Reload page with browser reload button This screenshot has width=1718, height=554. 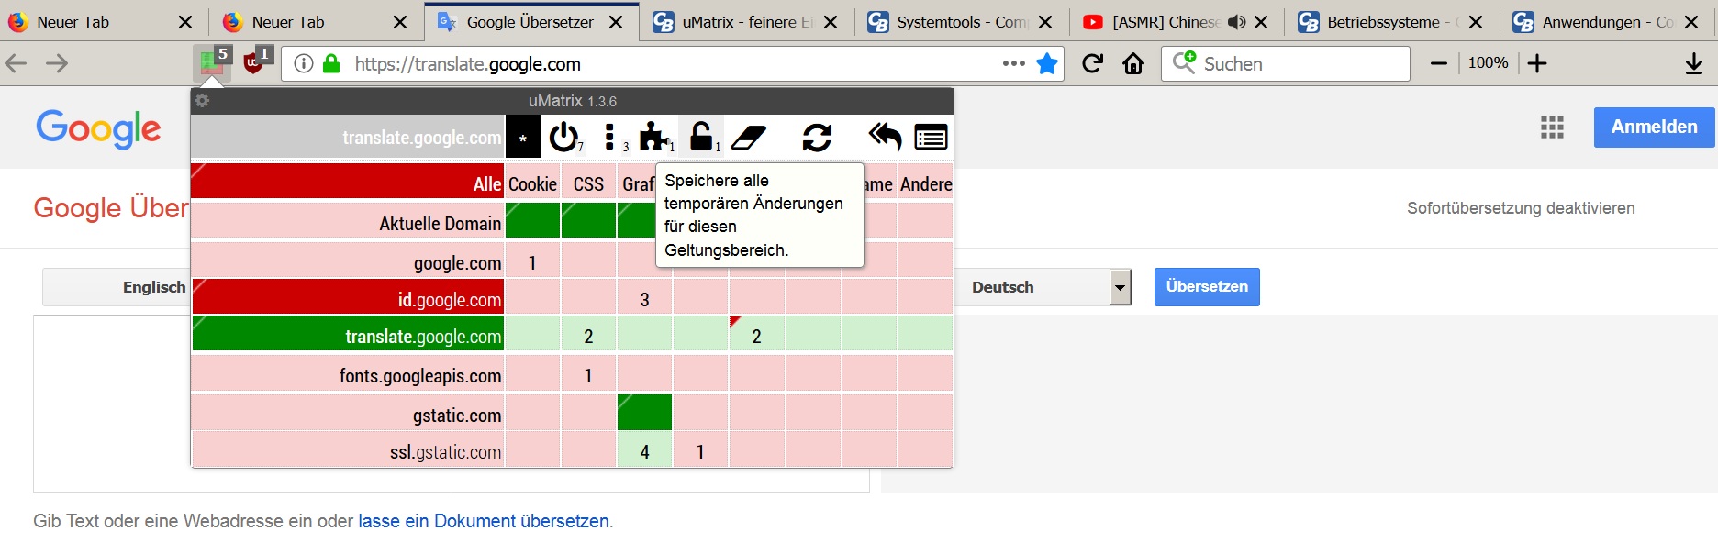pos(1092,63)
